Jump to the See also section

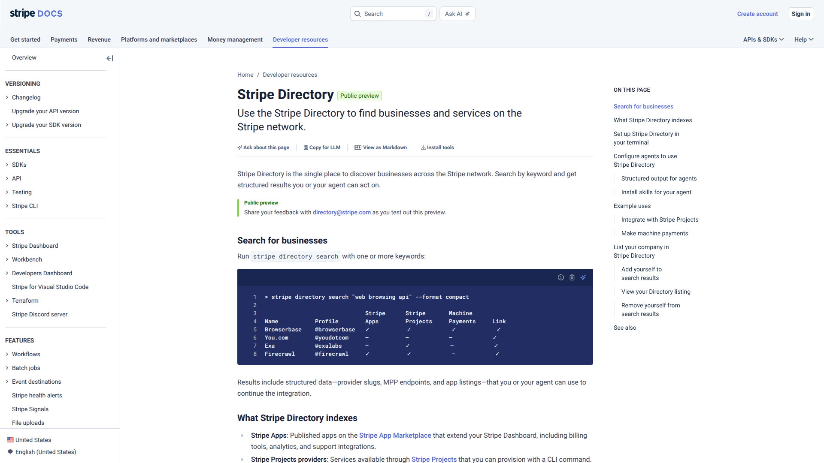(625, 328)
